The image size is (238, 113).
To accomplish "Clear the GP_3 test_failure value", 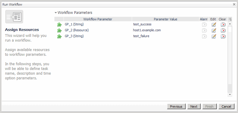I will pyautogui.click(x=223, y=36).
